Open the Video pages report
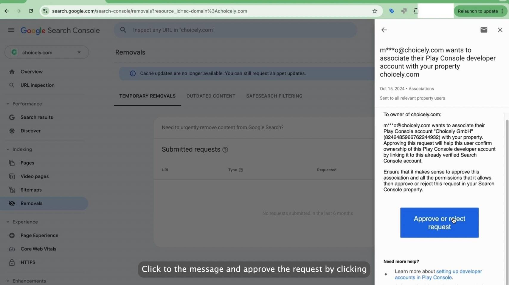 (x=34, y=176)
